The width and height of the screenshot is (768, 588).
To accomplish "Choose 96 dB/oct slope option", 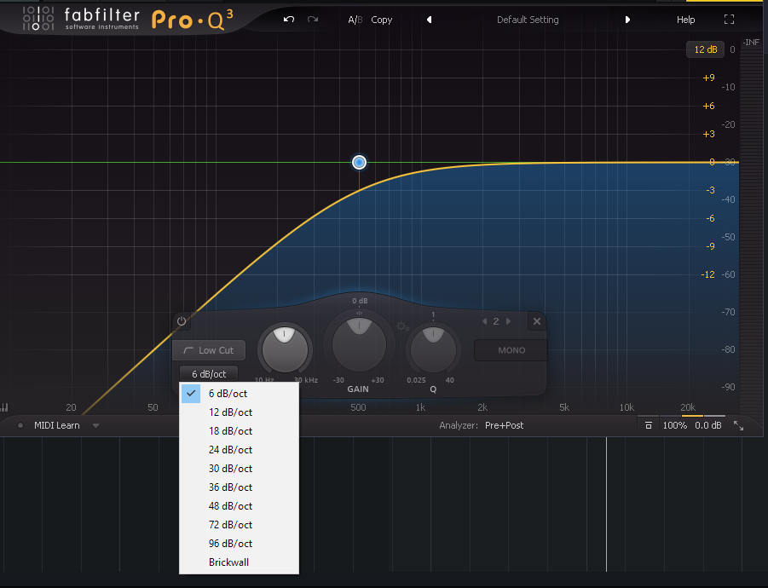I will tap(239, 544).
